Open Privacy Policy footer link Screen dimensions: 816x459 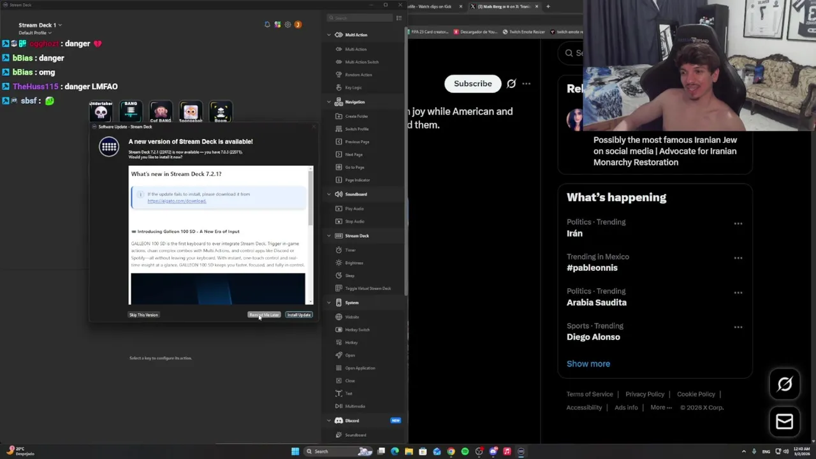(645, 394)
